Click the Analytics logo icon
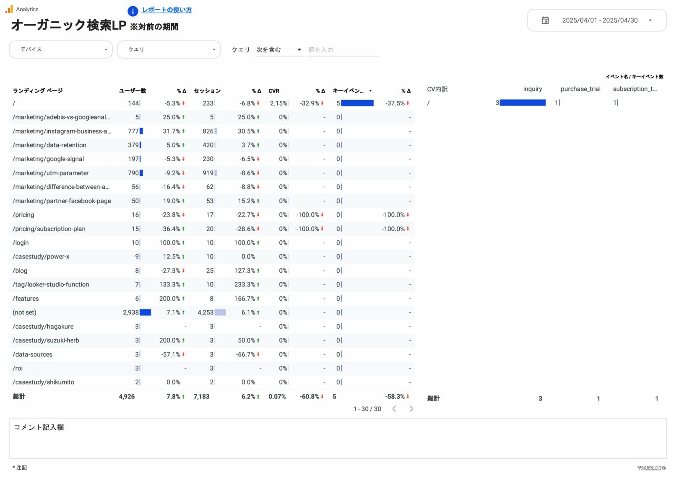 [x=9, y=9]
